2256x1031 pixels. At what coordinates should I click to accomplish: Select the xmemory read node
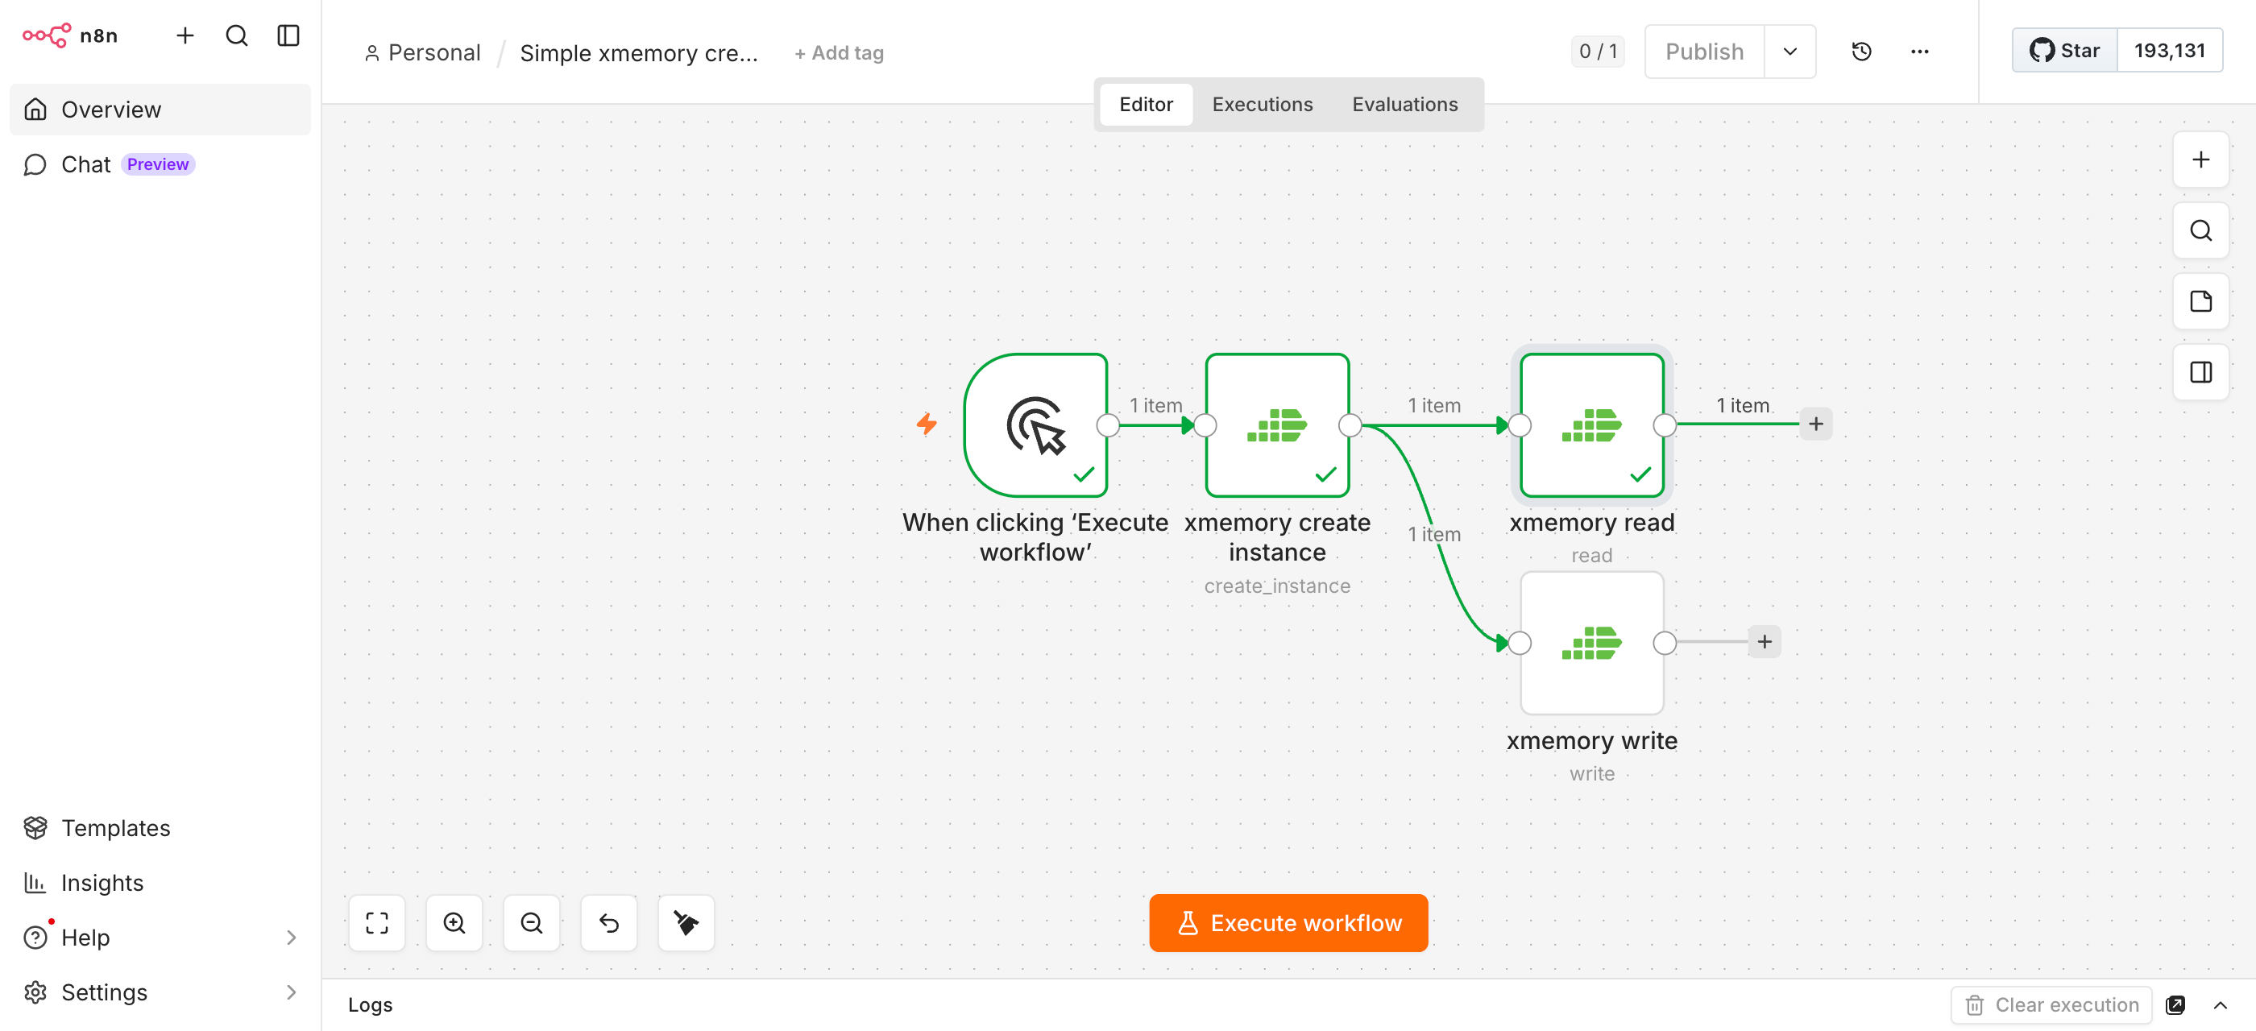pos(1591,425)
